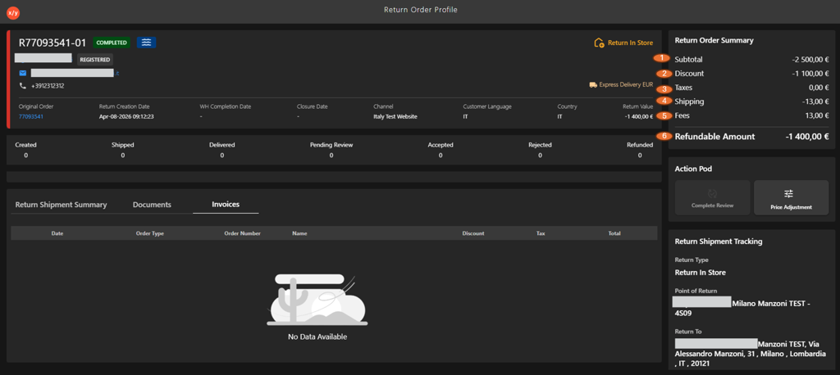Click the Total column header

pos(614,233)
